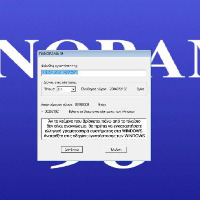Open the drive name combo box C:\
The image size is (200, 200).
66,89
